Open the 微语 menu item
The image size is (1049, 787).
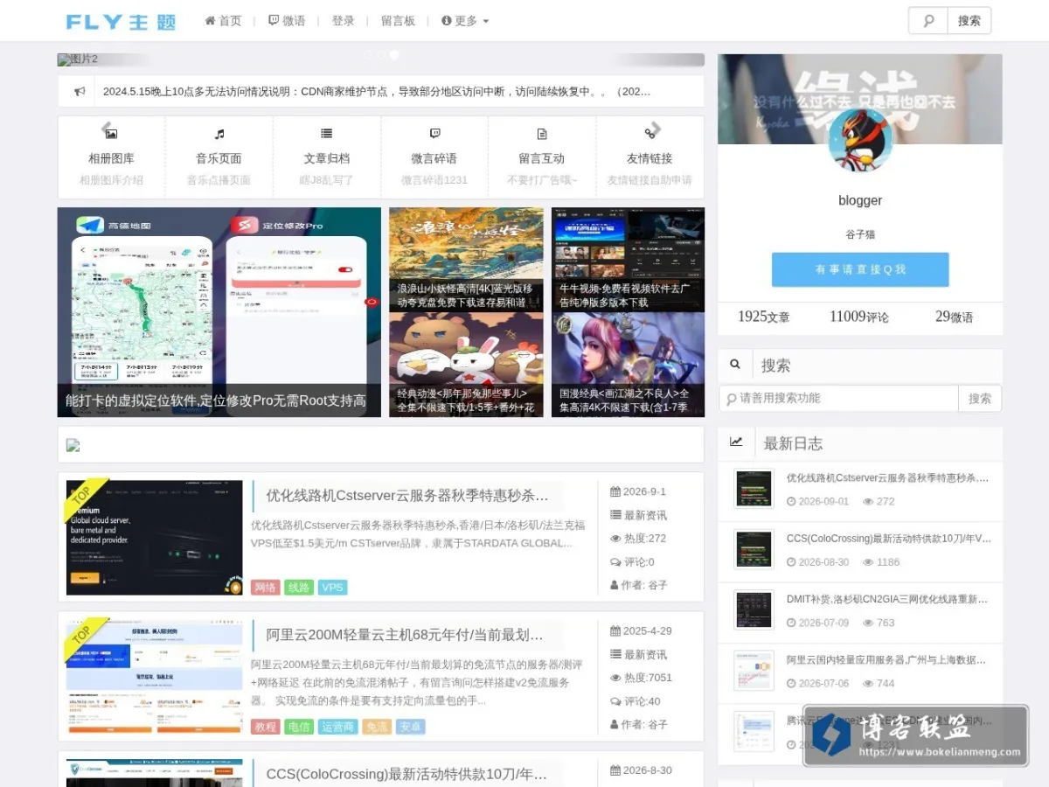287,21
